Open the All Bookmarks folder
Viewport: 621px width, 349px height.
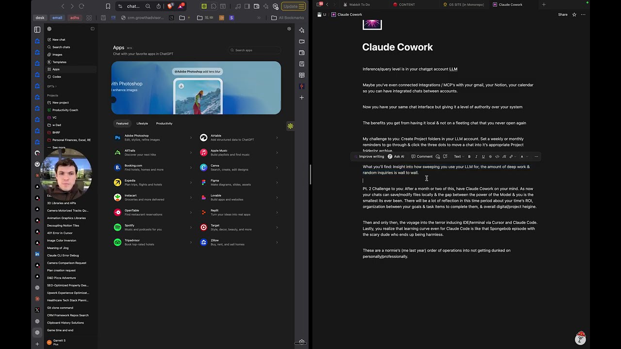[287, 18]
